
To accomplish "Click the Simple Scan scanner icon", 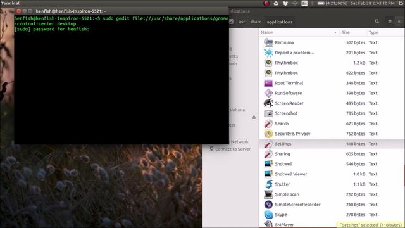I will tap(268, 194).
